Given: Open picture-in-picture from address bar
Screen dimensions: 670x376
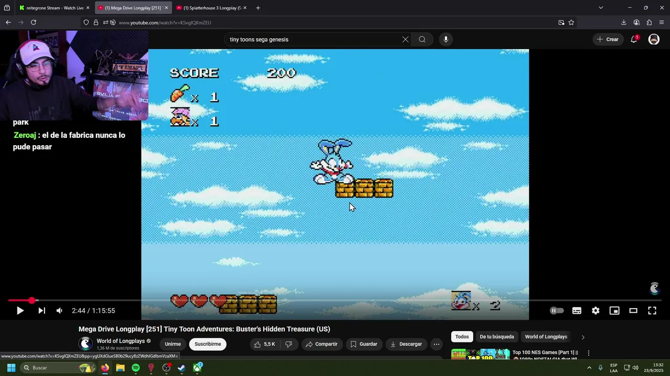Looking at the screenshot, I should tap(561, 22).
